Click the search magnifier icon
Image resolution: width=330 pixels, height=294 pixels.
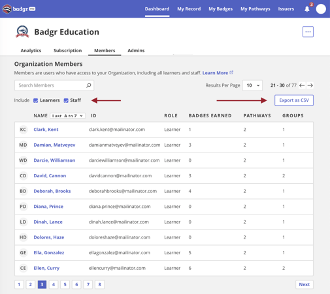pyautogui.click(x=89, y=85)
